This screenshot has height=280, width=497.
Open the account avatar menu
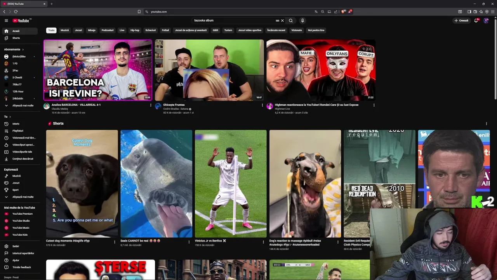coord(486,21)
